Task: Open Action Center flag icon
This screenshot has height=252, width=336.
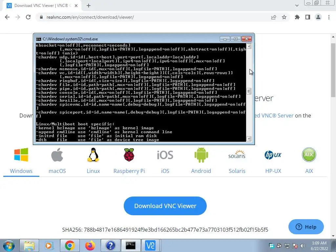Action: click(x=295, y=246)
